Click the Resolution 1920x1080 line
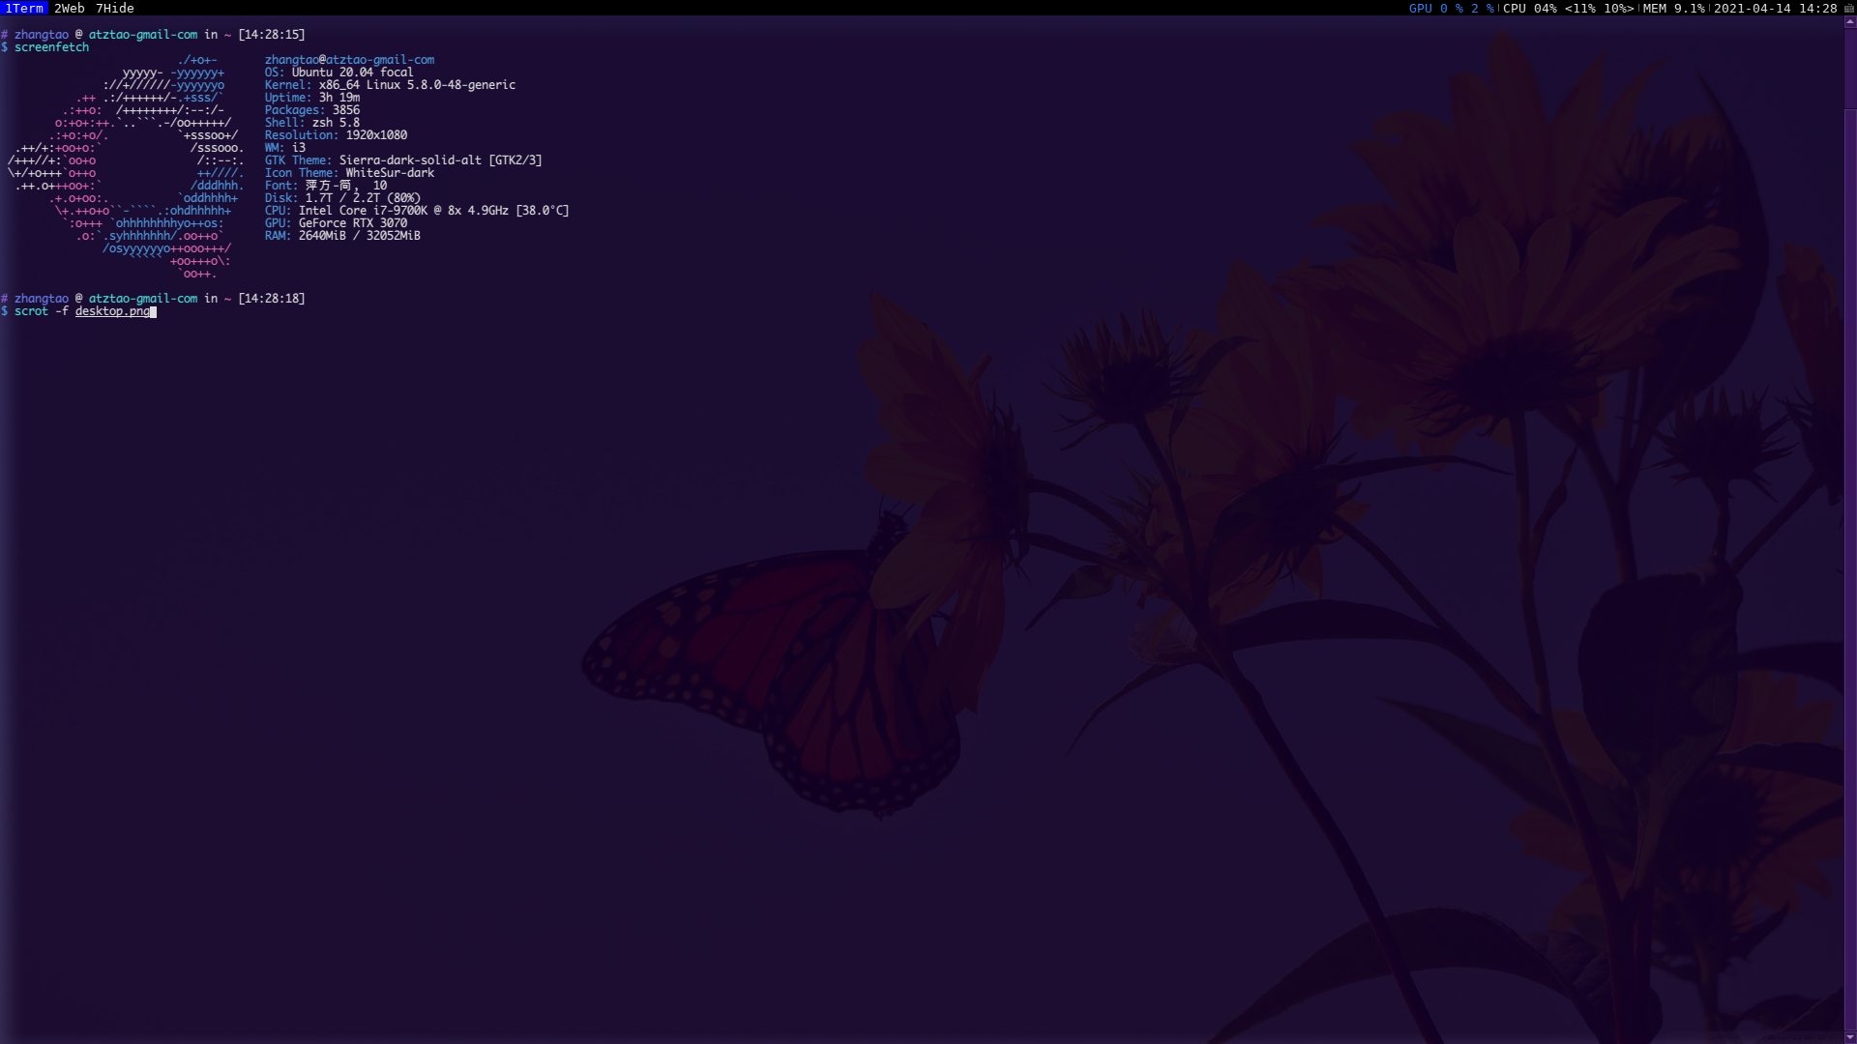 click(x=336, y=135)
